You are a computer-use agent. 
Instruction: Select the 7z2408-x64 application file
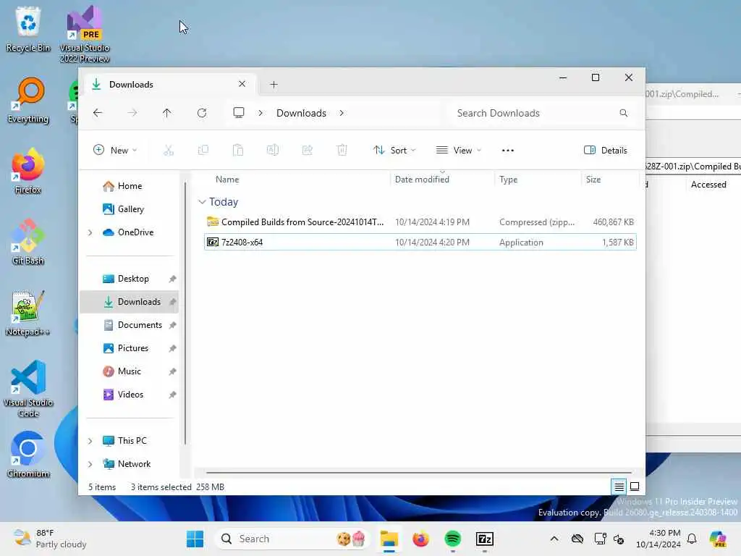(x=420, y=243)
